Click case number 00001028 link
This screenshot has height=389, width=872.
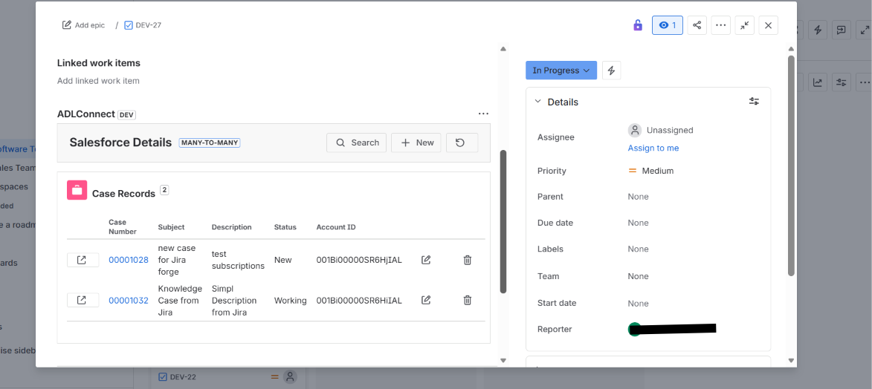(129, 260)
